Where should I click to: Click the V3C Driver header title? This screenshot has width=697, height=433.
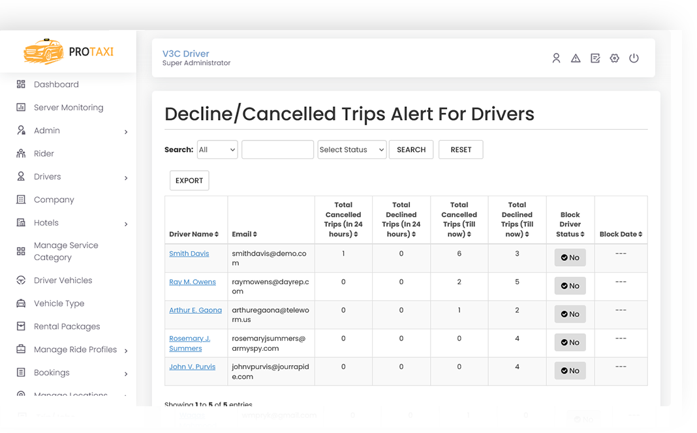(186, 53)
